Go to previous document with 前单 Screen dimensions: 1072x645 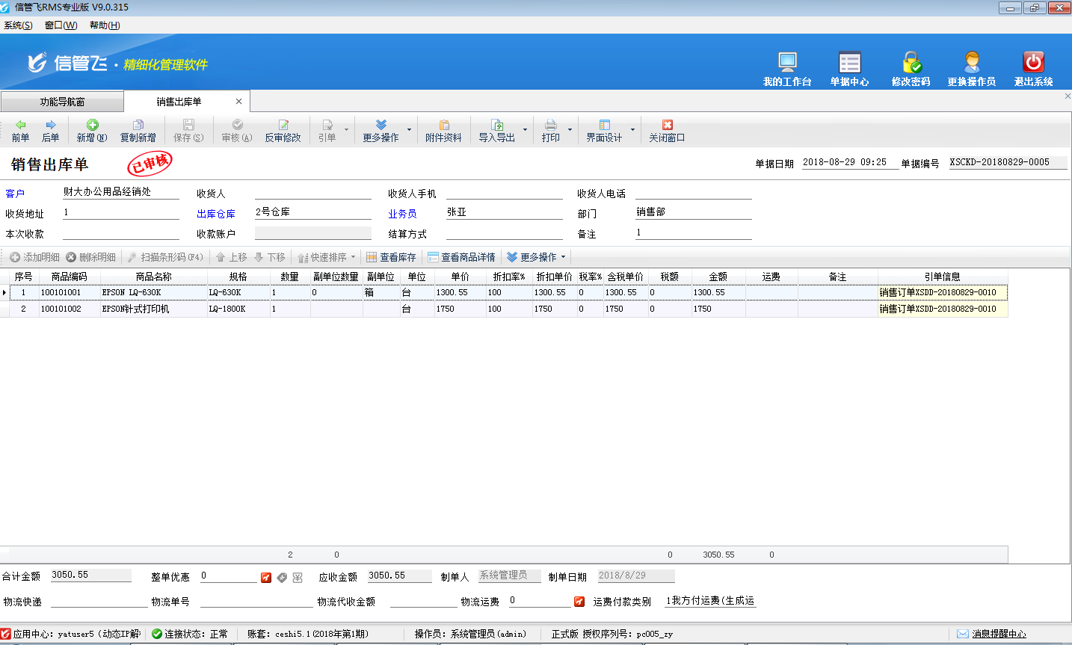point(20,131)
